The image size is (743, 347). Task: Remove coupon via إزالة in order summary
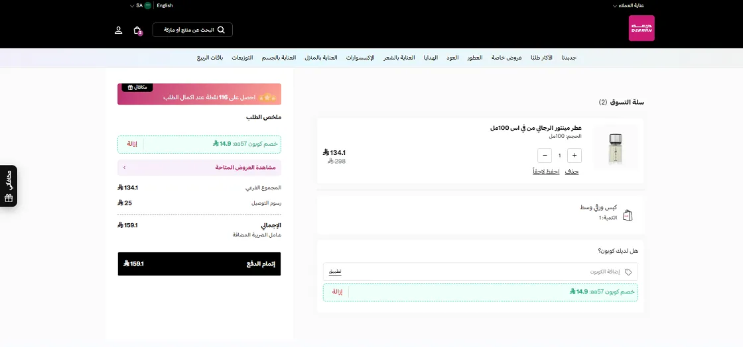(x=132, y=144)
